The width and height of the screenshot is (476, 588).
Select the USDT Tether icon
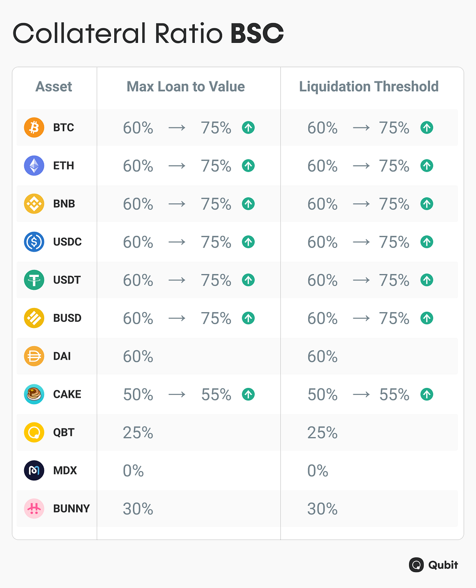pyautogui.click(x=34, y=280)
